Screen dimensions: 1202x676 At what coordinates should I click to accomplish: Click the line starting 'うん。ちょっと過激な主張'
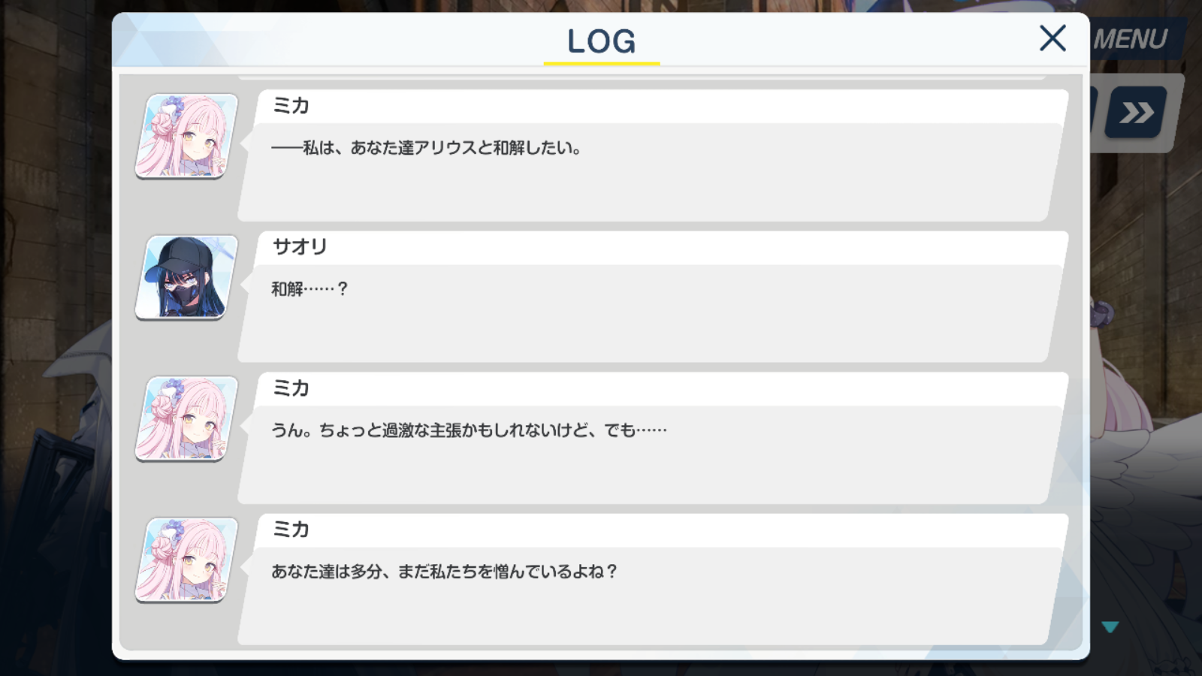click(469, 430)
